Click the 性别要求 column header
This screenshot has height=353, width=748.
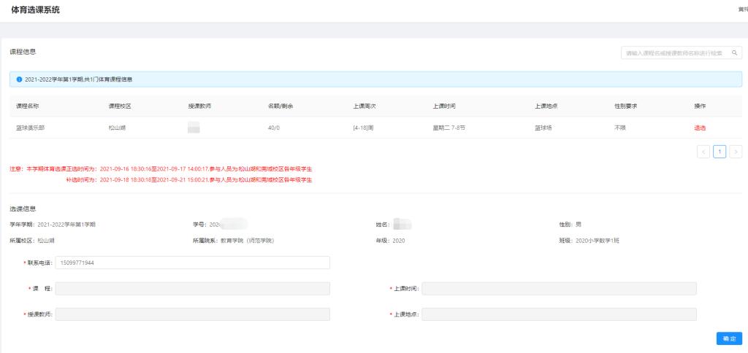(626, 106)
